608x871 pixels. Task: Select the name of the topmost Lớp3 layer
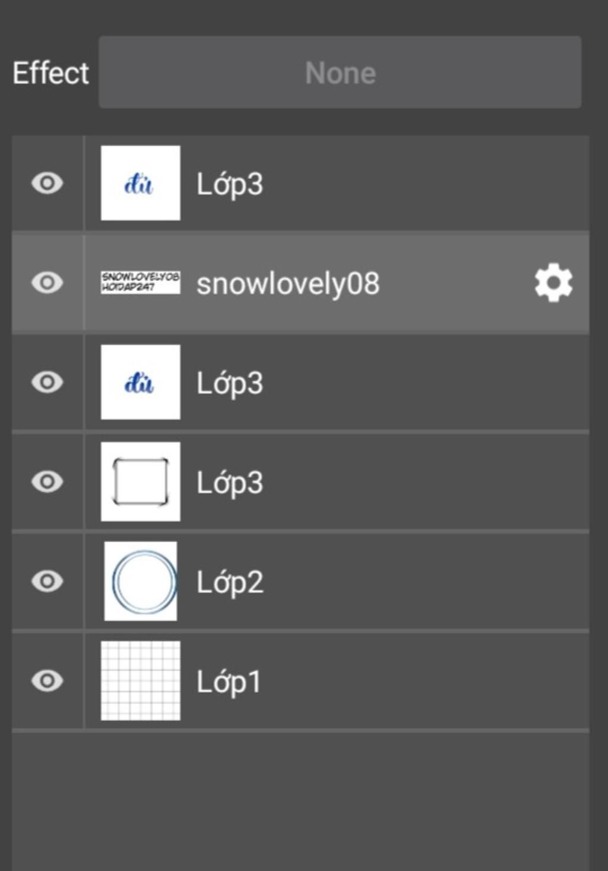[230, 184]
